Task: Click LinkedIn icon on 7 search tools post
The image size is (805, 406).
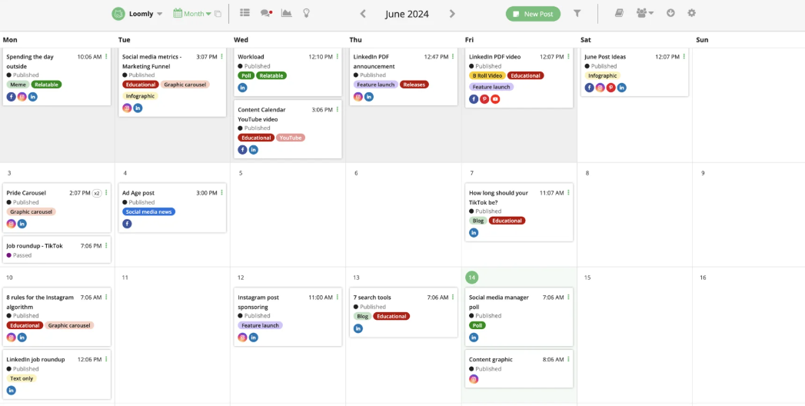Action: pyautogui.click(x=358, y=328)
